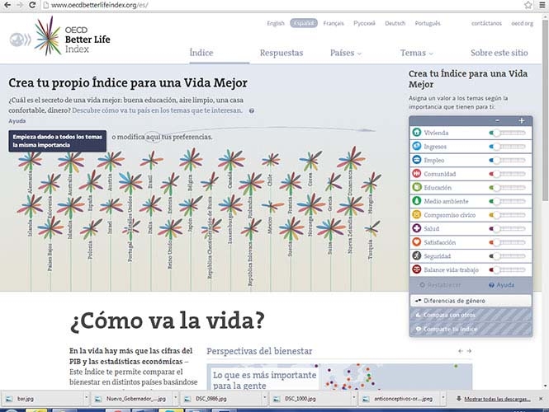Click the Vivienda topic icon
This screenshot has width=549, height=412.
tap(416, 133)
